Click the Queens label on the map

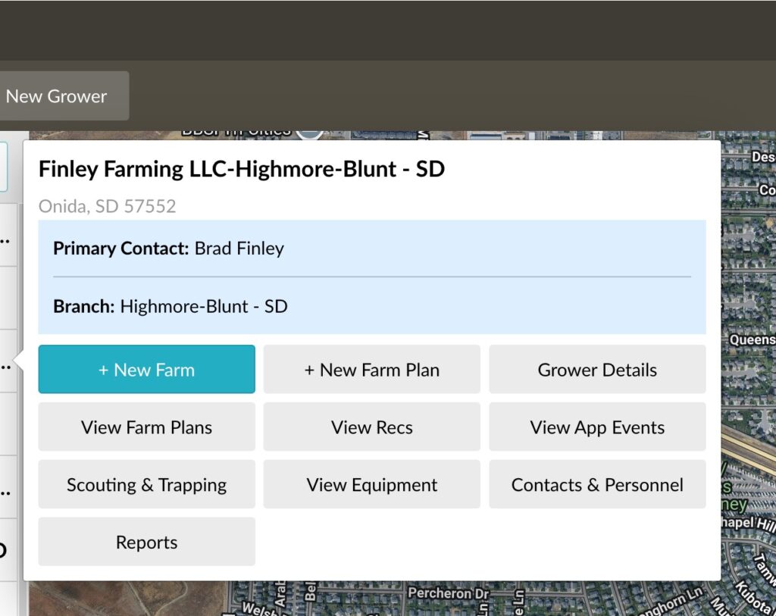(751, 340)
